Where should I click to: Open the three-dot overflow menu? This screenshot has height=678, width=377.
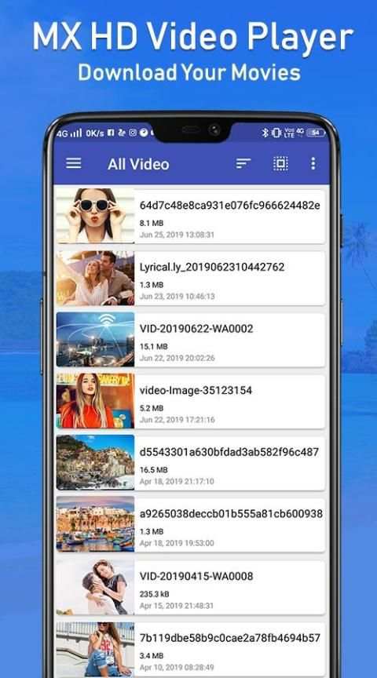pos(313,163)
